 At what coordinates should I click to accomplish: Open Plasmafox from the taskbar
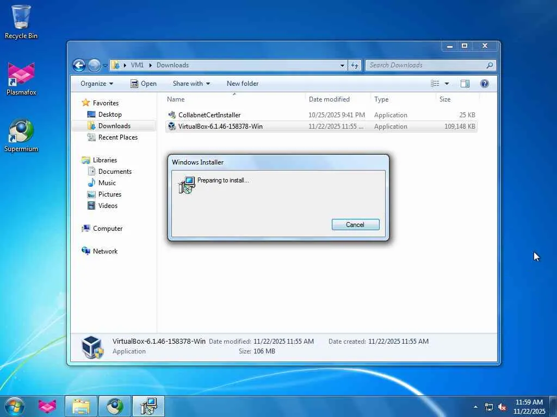(47, 406)
